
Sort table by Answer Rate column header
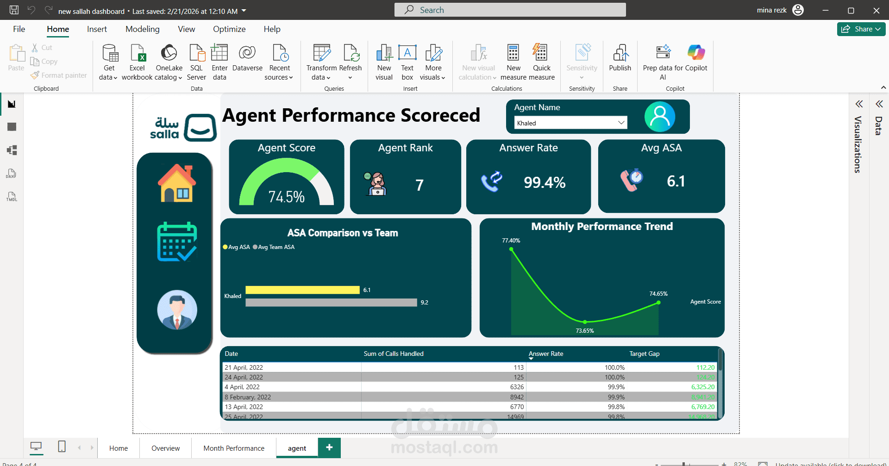point(546,354)
